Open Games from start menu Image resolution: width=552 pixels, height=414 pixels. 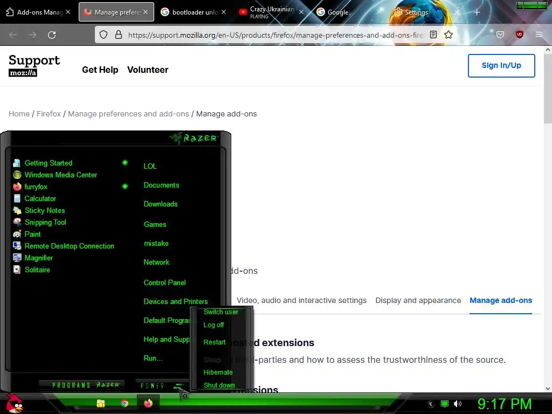[x=155, y=225]
